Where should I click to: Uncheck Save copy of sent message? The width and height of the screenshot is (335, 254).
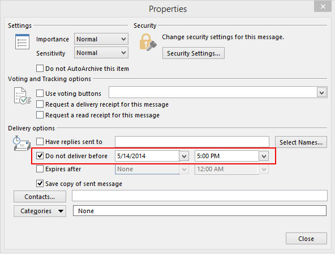click(x=40, y=183)
